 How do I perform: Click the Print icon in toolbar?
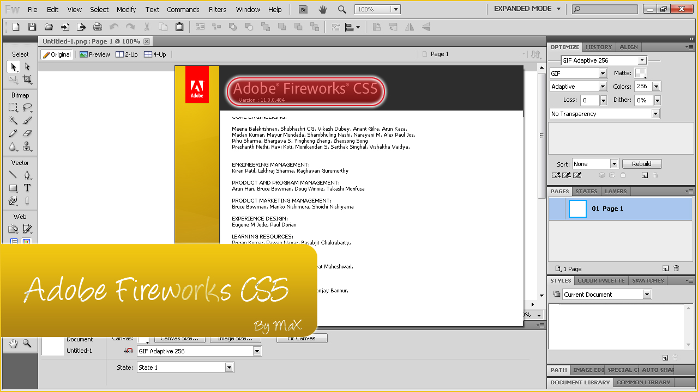click(98, 27)
